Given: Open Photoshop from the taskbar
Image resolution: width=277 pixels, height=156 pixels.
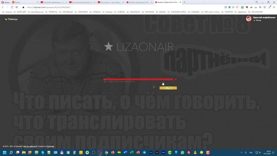Looking at the screenshot, I should (151, 153).
